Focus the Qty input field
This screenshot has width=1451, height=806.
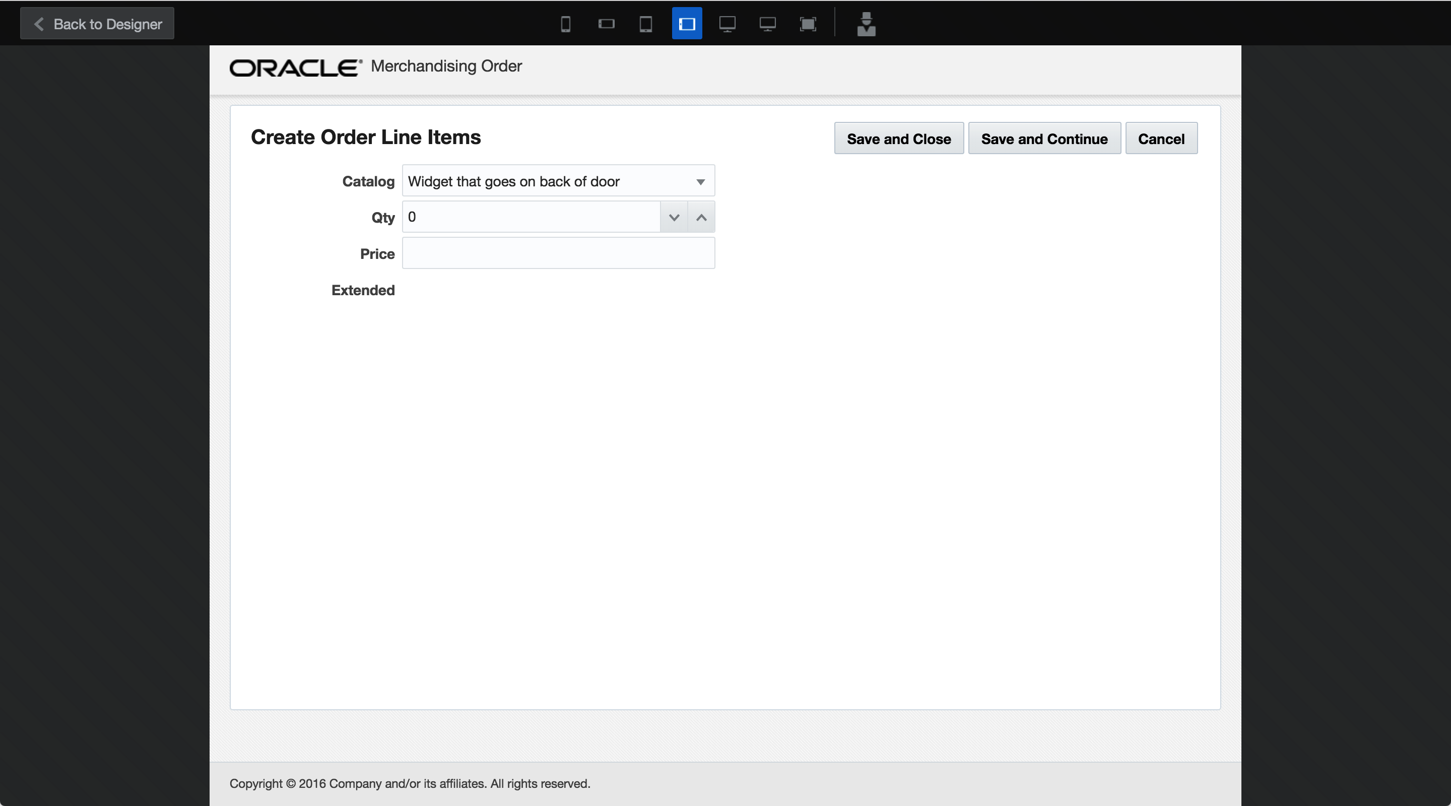point(531,218)
